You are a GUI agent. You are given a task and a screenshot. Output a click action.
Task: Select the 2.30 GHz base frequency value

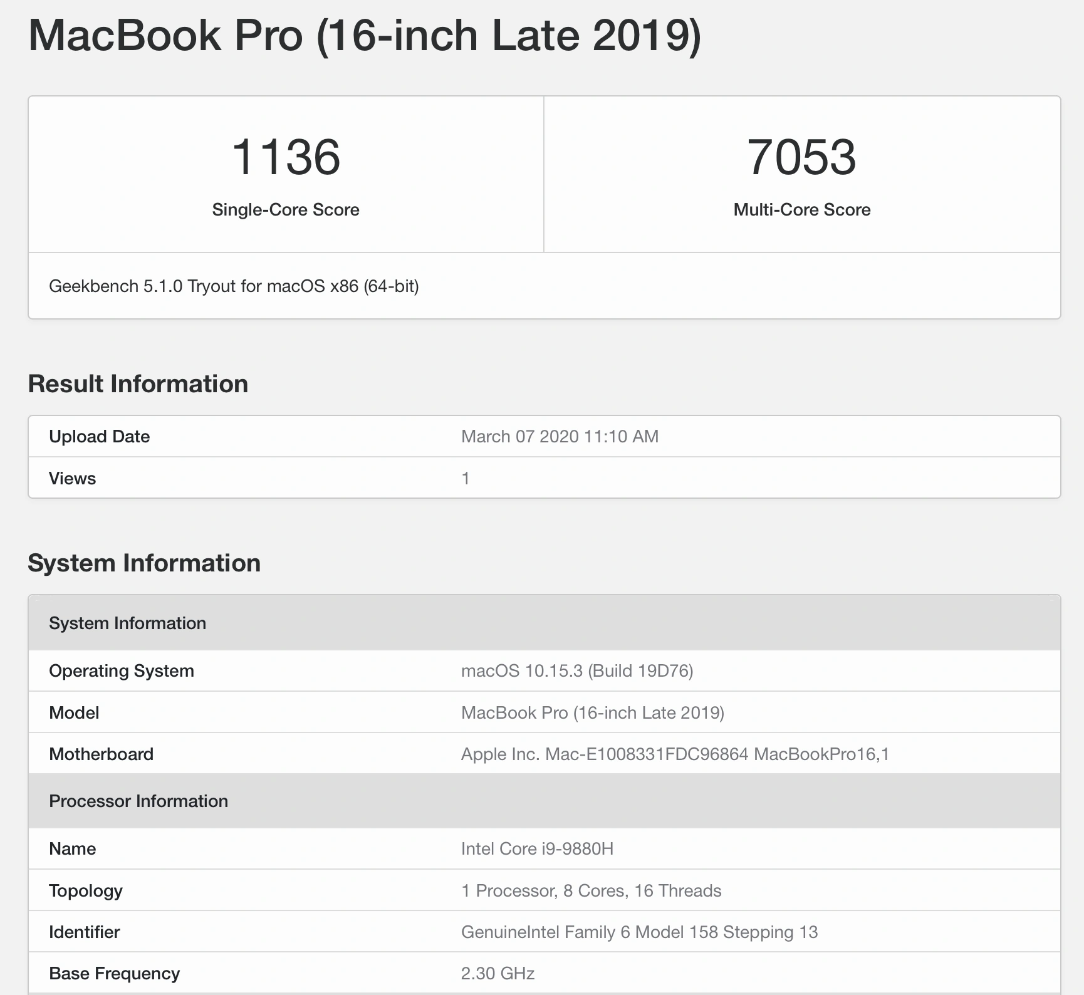pos(498,973)
